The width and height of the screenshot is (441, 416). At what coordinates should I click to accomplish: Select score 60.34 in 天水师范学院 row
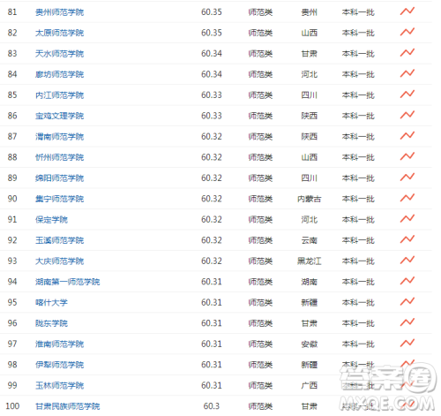pyautogui.click(x=212, y=54)
